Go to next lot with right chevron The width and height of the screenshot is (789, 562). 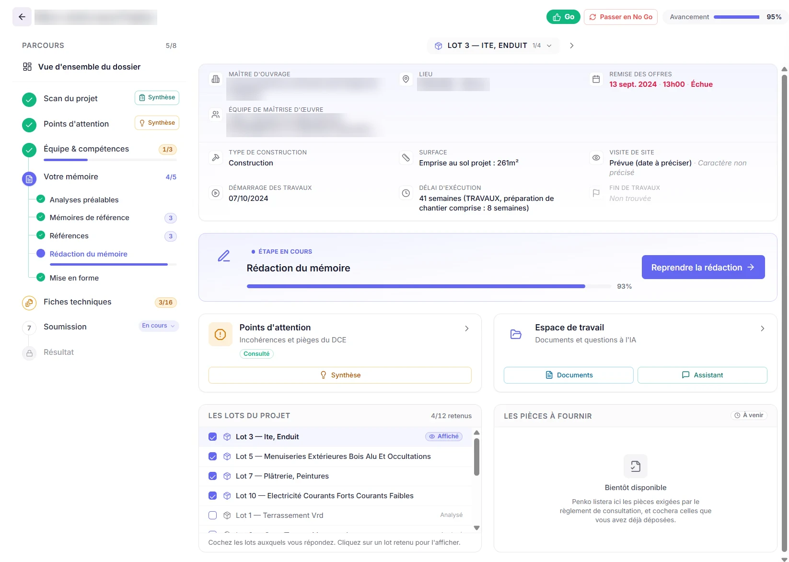tap(571, 46)
